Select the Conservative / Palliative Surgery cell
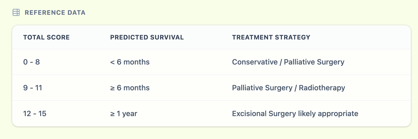Screen dimensions: 418x139 tap(288, 62)
